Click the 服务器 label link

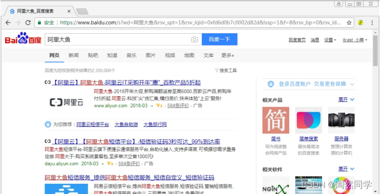click(x=341, y=139)
